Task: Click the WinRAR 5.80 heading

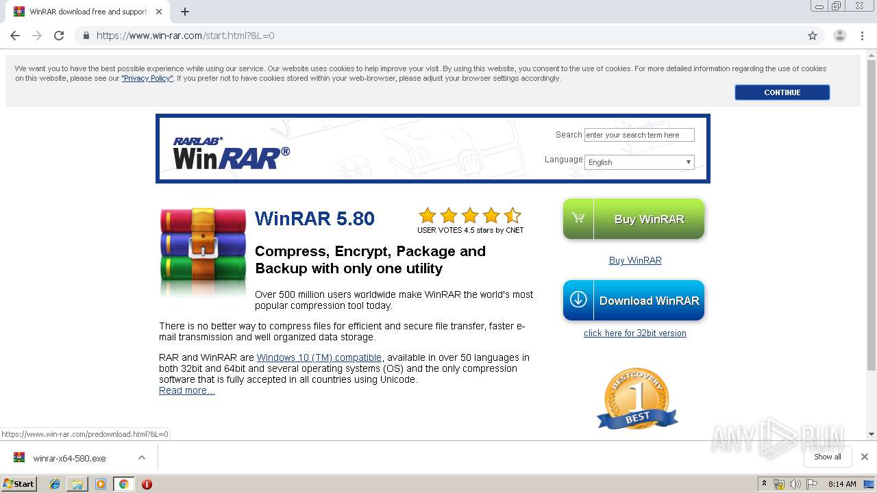Action: tap(314, 218)
